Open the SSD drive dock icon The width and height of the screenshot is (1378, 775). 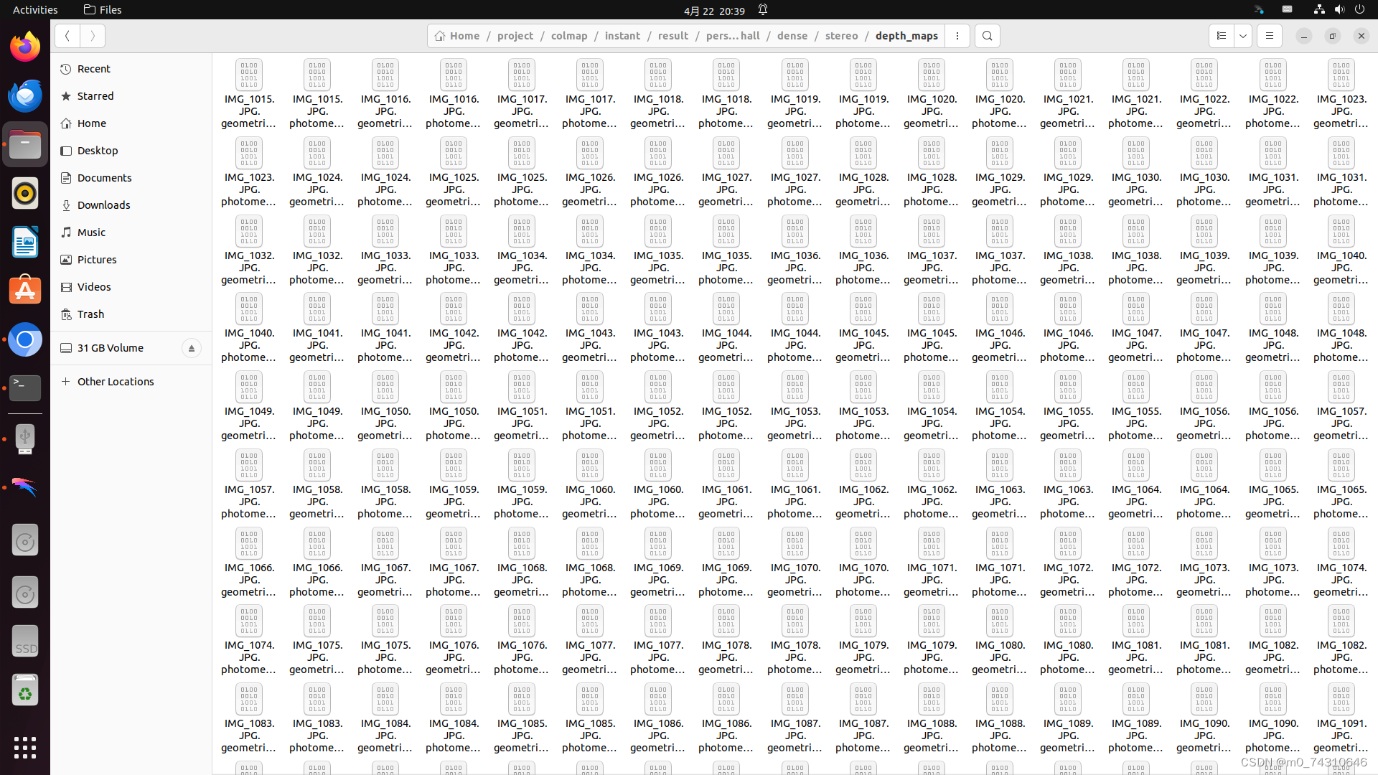pyautogui.click(x=25, y=642)
